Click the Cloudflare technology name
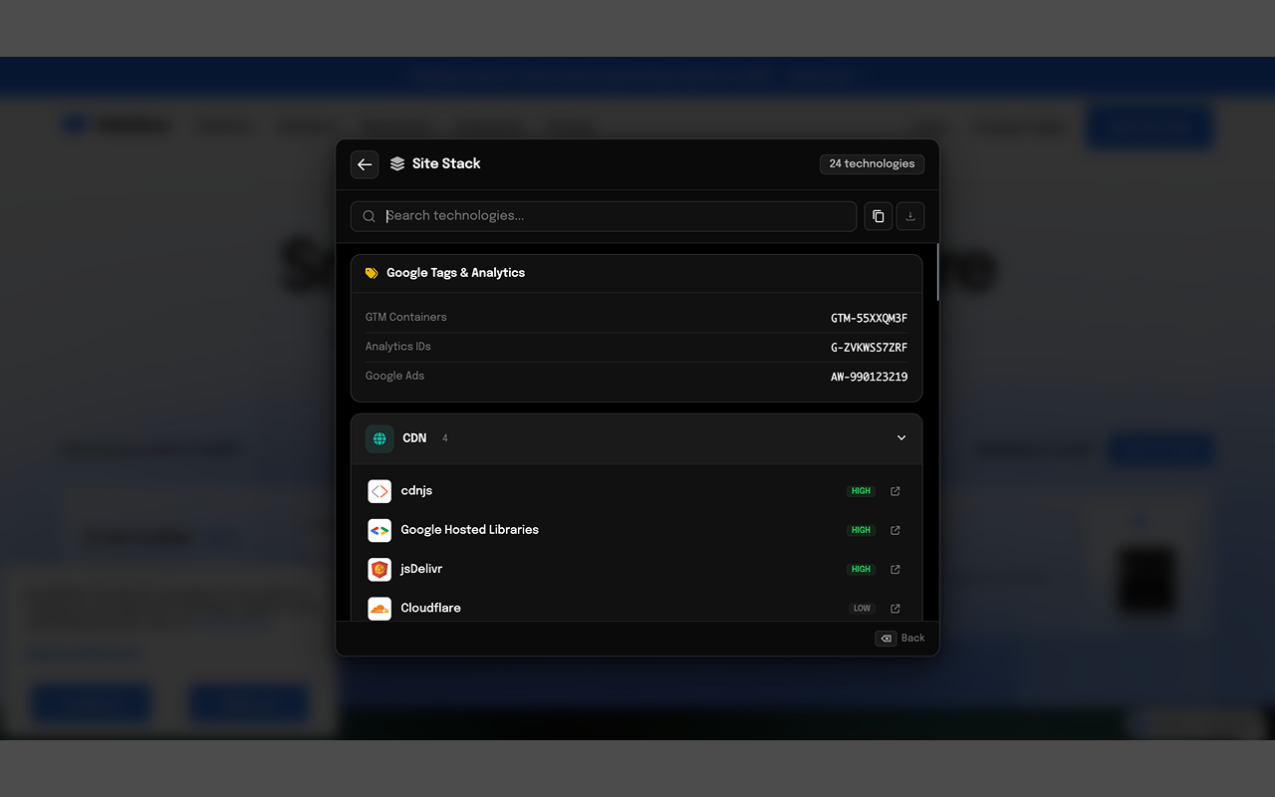Viewport: 1275px width, 797px height. point(431,608)
